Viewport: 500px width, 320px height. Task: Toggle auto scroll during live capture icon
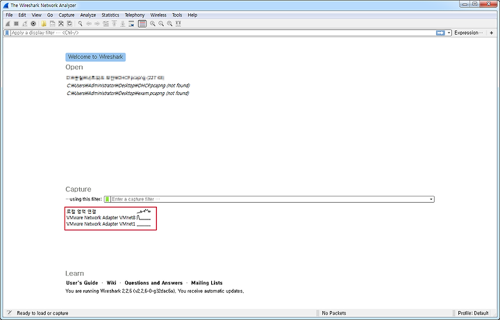coord(131,24)
